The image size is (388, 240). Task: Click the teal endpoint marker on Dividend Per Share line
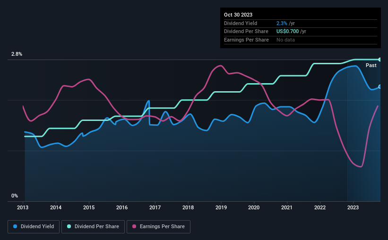click(x=380, y=60)
